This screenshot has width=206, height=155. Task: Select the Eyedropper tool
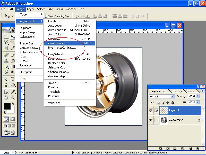[13, 91]
